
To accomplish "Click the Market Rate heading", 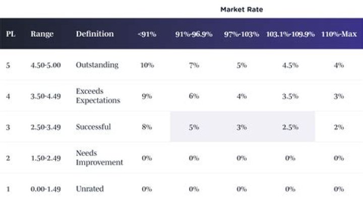I will pos(241,10).
